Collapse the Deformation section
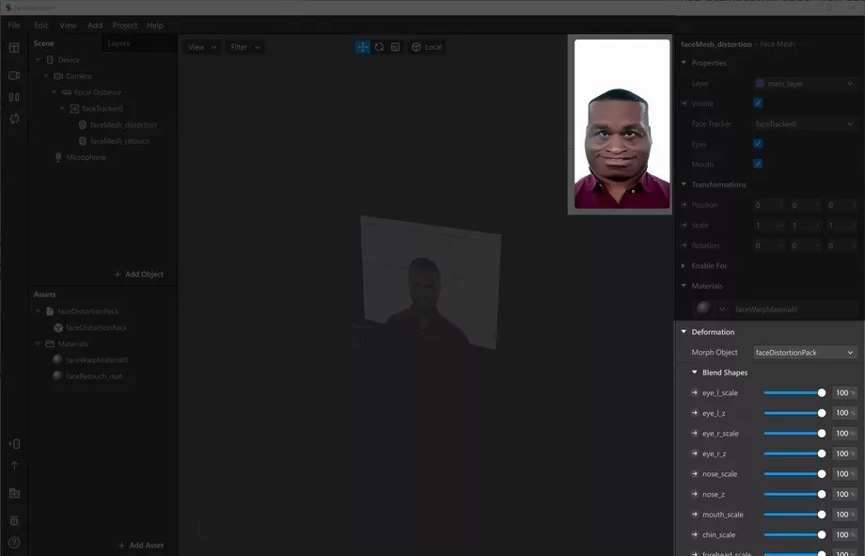The image size is (865, 556). coord(684,332)
